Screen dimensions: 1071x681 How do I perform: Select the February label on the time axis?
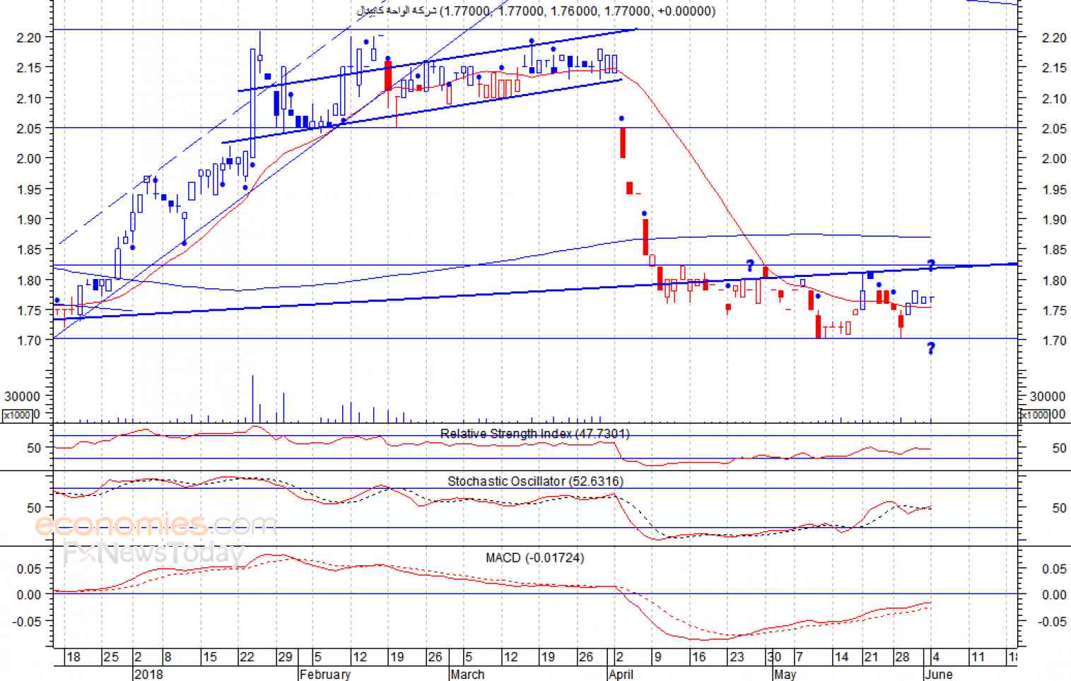pyautogui.click(x=324, y=674)
